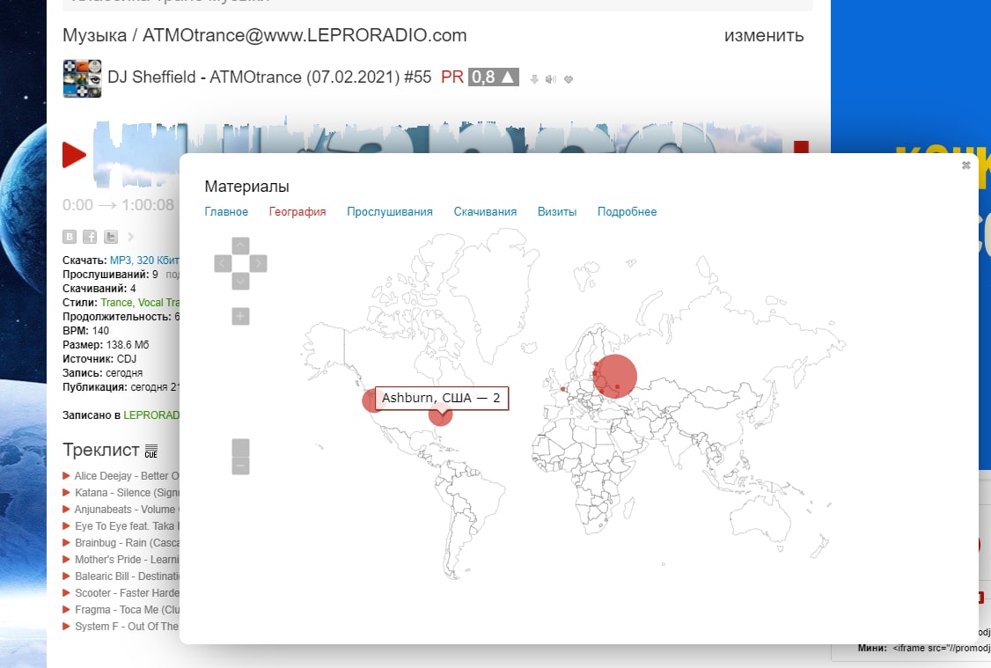Open the LEPRORADIO link after Записано в
This screenshot has width=991, height=668.
[x=151, y=415]
